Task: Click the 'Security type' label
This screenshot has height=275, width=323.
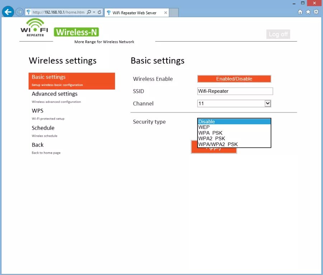Action: 149,121
